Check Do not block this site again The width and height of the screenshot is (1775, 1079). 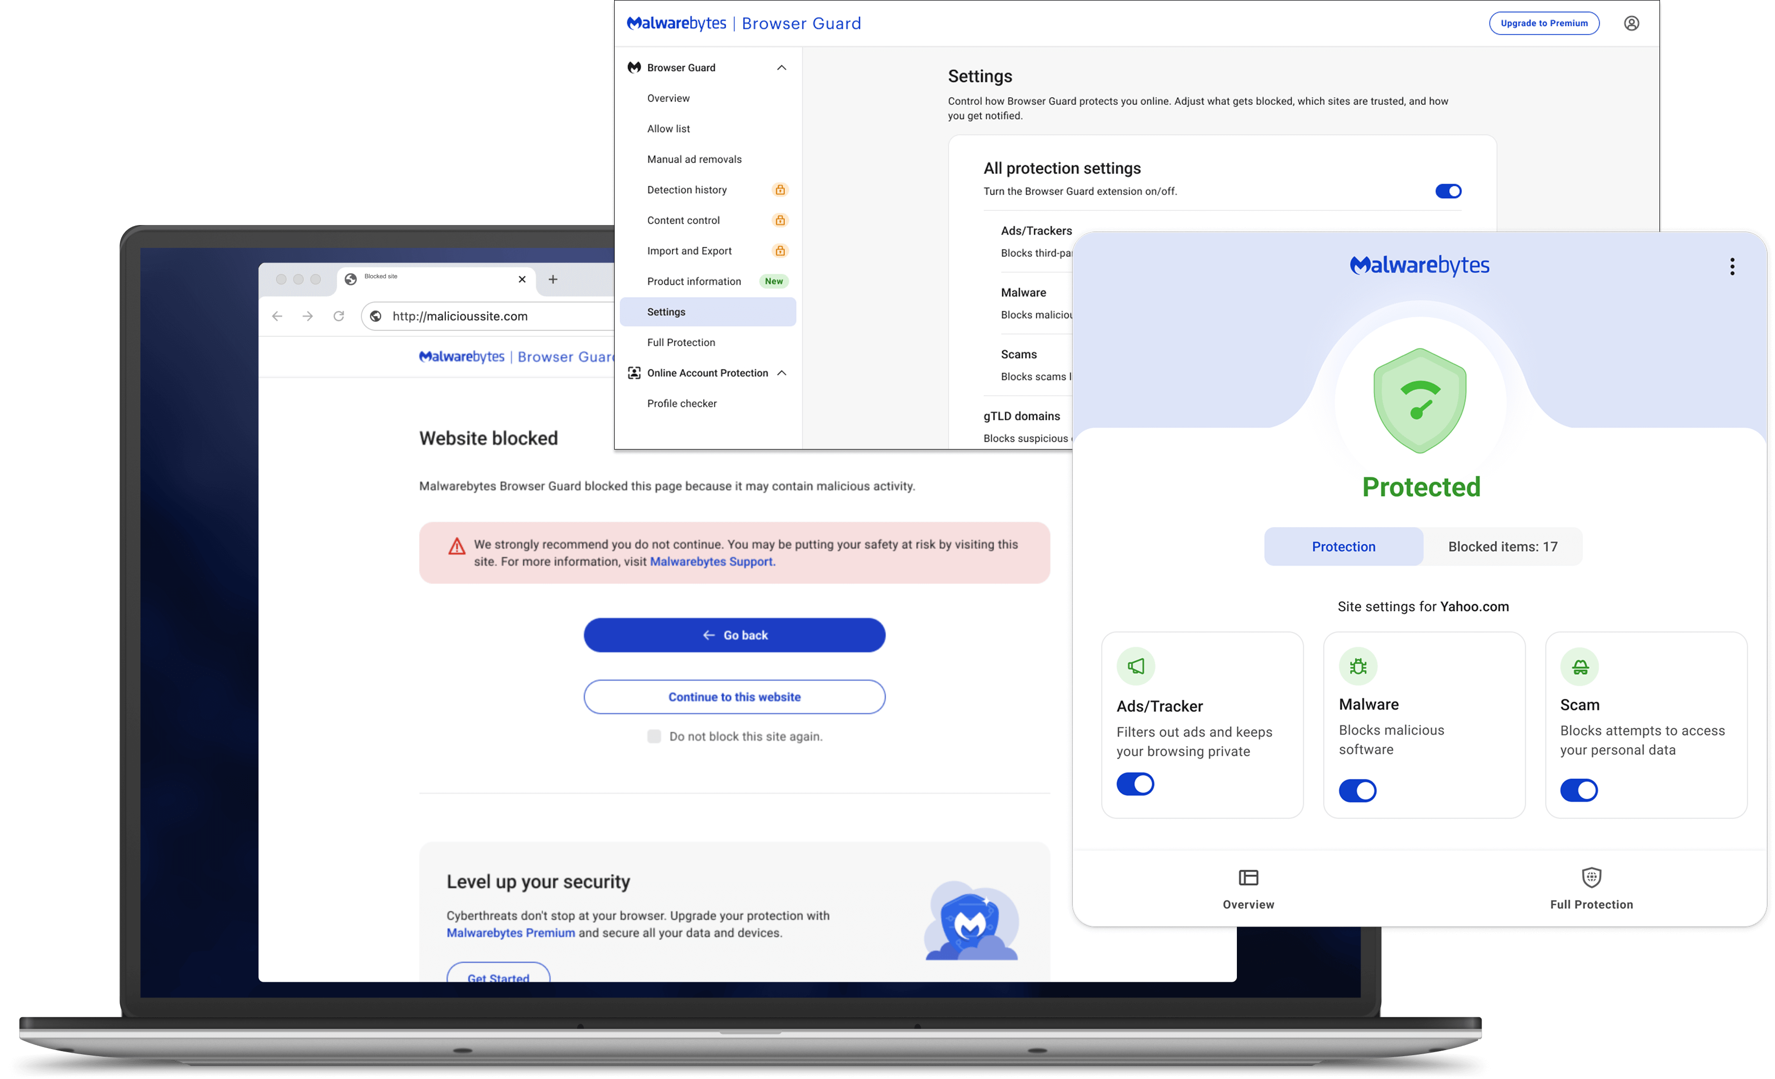coord(654,735)
